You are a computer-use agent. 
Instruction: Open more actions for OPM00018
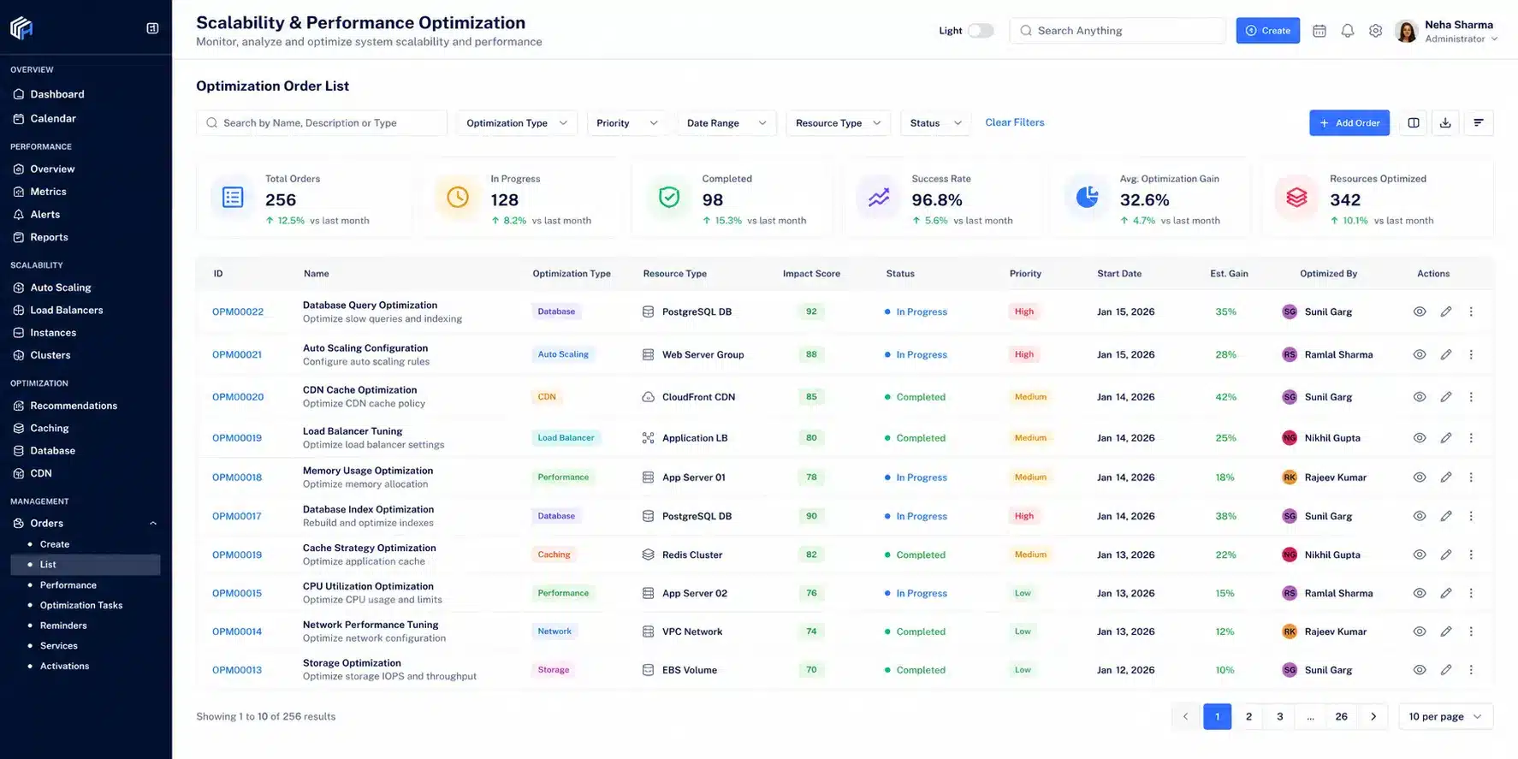[1471, 477]
